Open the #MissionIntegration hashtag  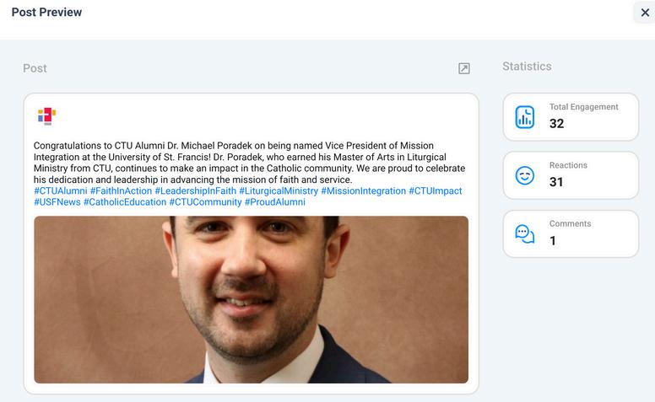pos(364,191)
